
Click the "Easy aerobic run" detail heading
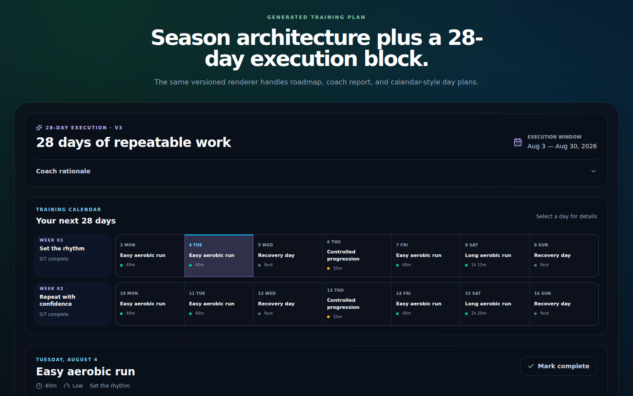[86, 372]
